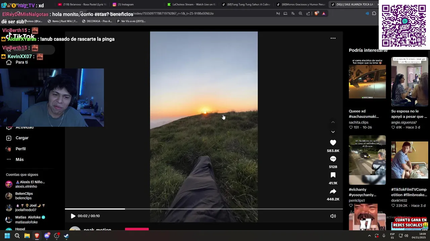Mute the video with speaker icon
The width and height of the screenshot is (430, 241).
(333, 216)
